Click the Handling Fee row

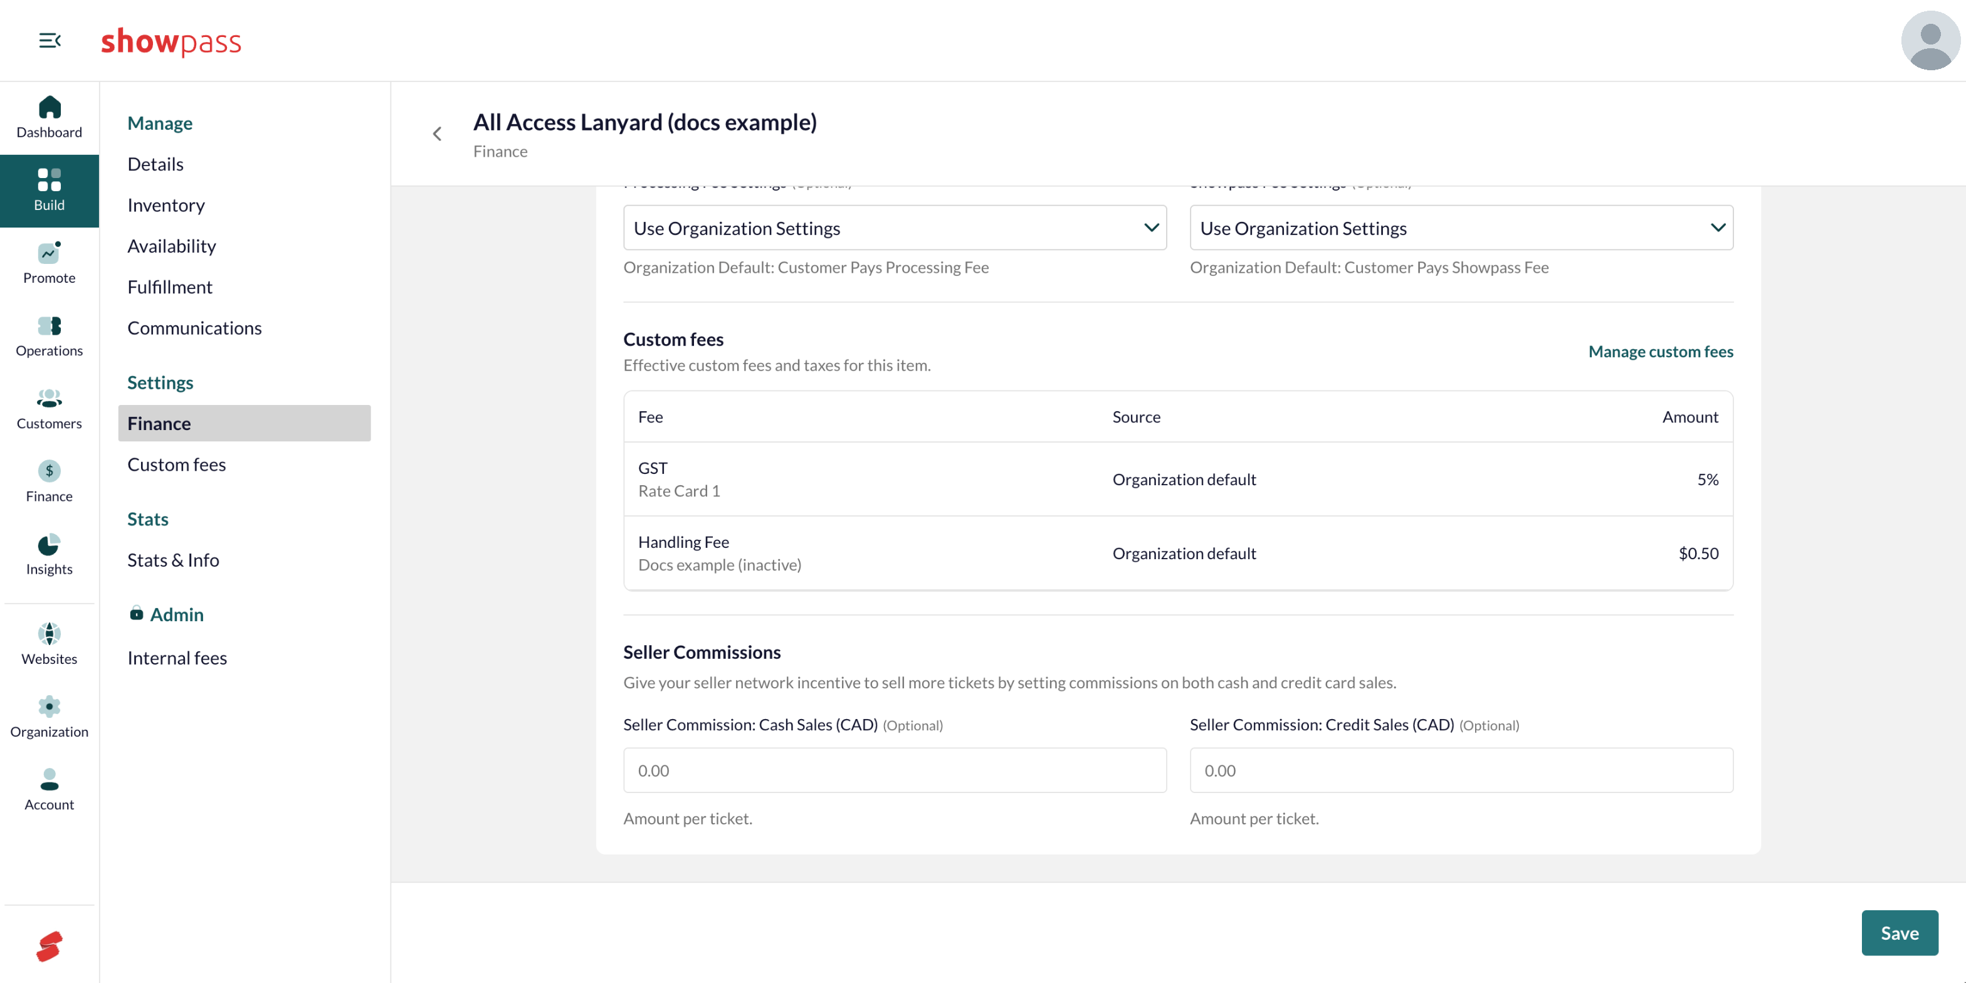(x=1179, y=554)
